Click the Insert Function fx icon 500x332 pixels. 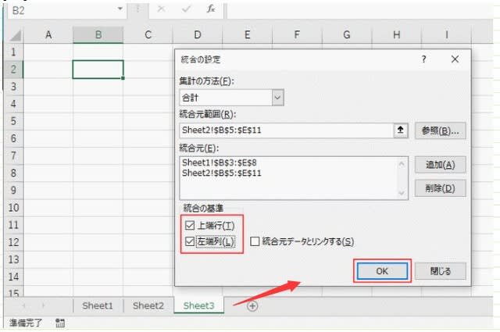211,9
